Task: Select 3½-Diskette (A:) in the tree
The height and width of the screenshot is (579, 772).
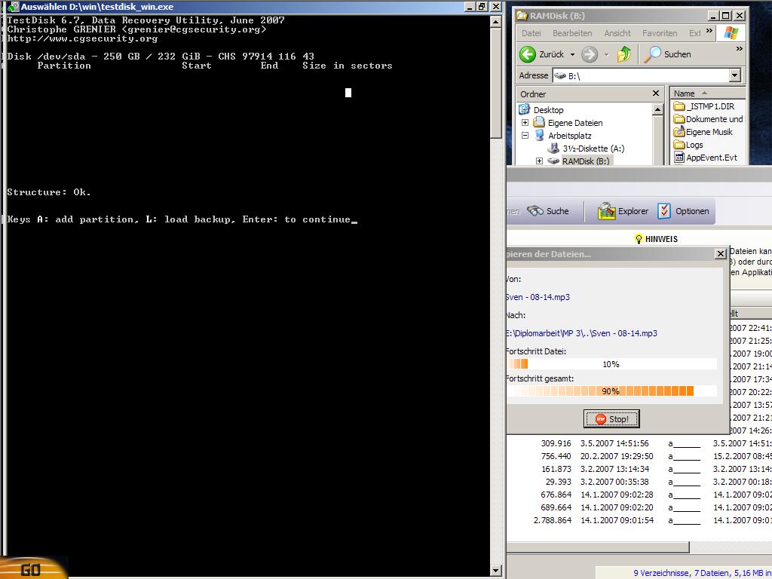Action: click(587, 149)
